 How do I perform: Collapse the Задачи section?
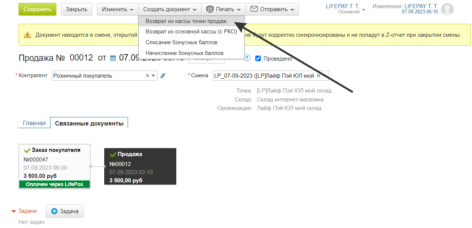pos(14,211)
